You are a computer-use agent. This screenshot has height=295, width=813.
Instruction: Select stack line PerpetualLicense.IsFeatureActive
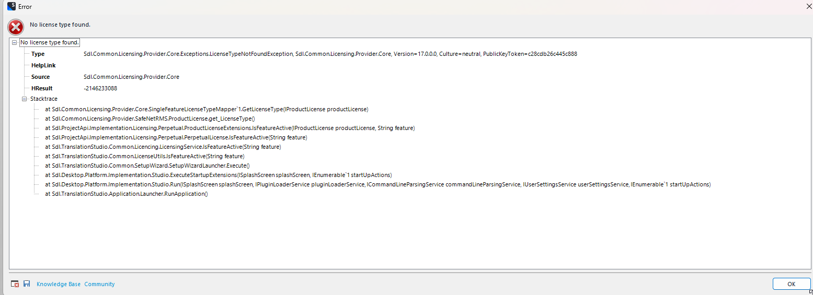click(x=176, y=137)
